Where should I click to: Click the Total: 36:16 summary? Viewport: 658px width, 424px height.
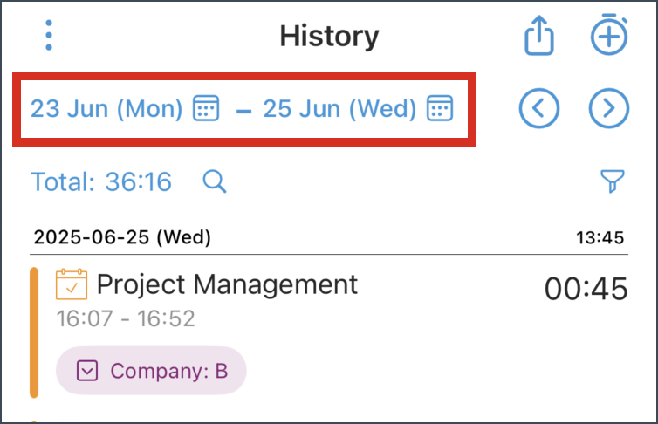click(x=101, y=181)
